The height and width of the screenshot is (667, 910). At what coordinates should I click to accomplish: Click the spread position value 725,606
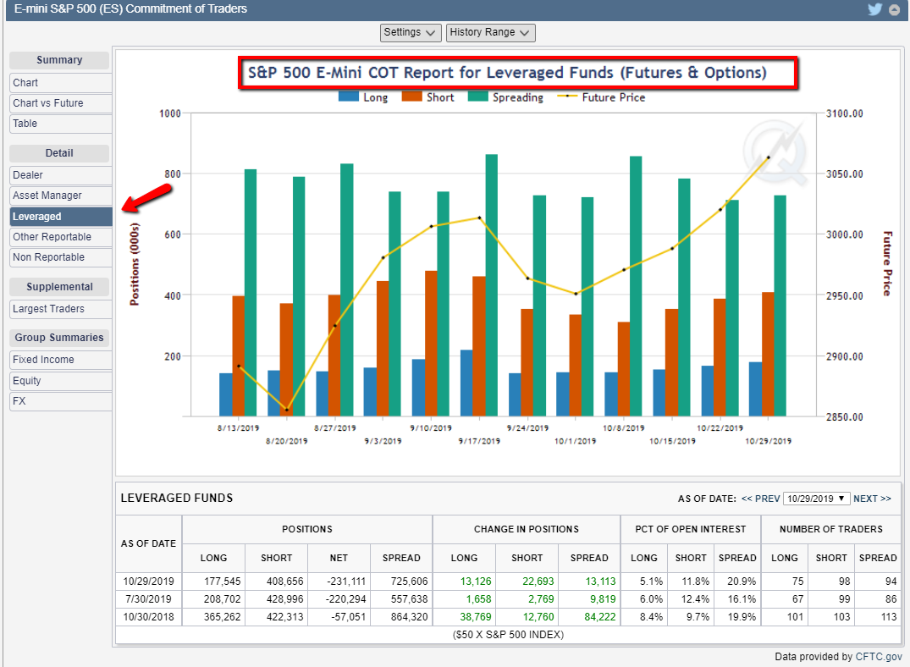[409, 581]
